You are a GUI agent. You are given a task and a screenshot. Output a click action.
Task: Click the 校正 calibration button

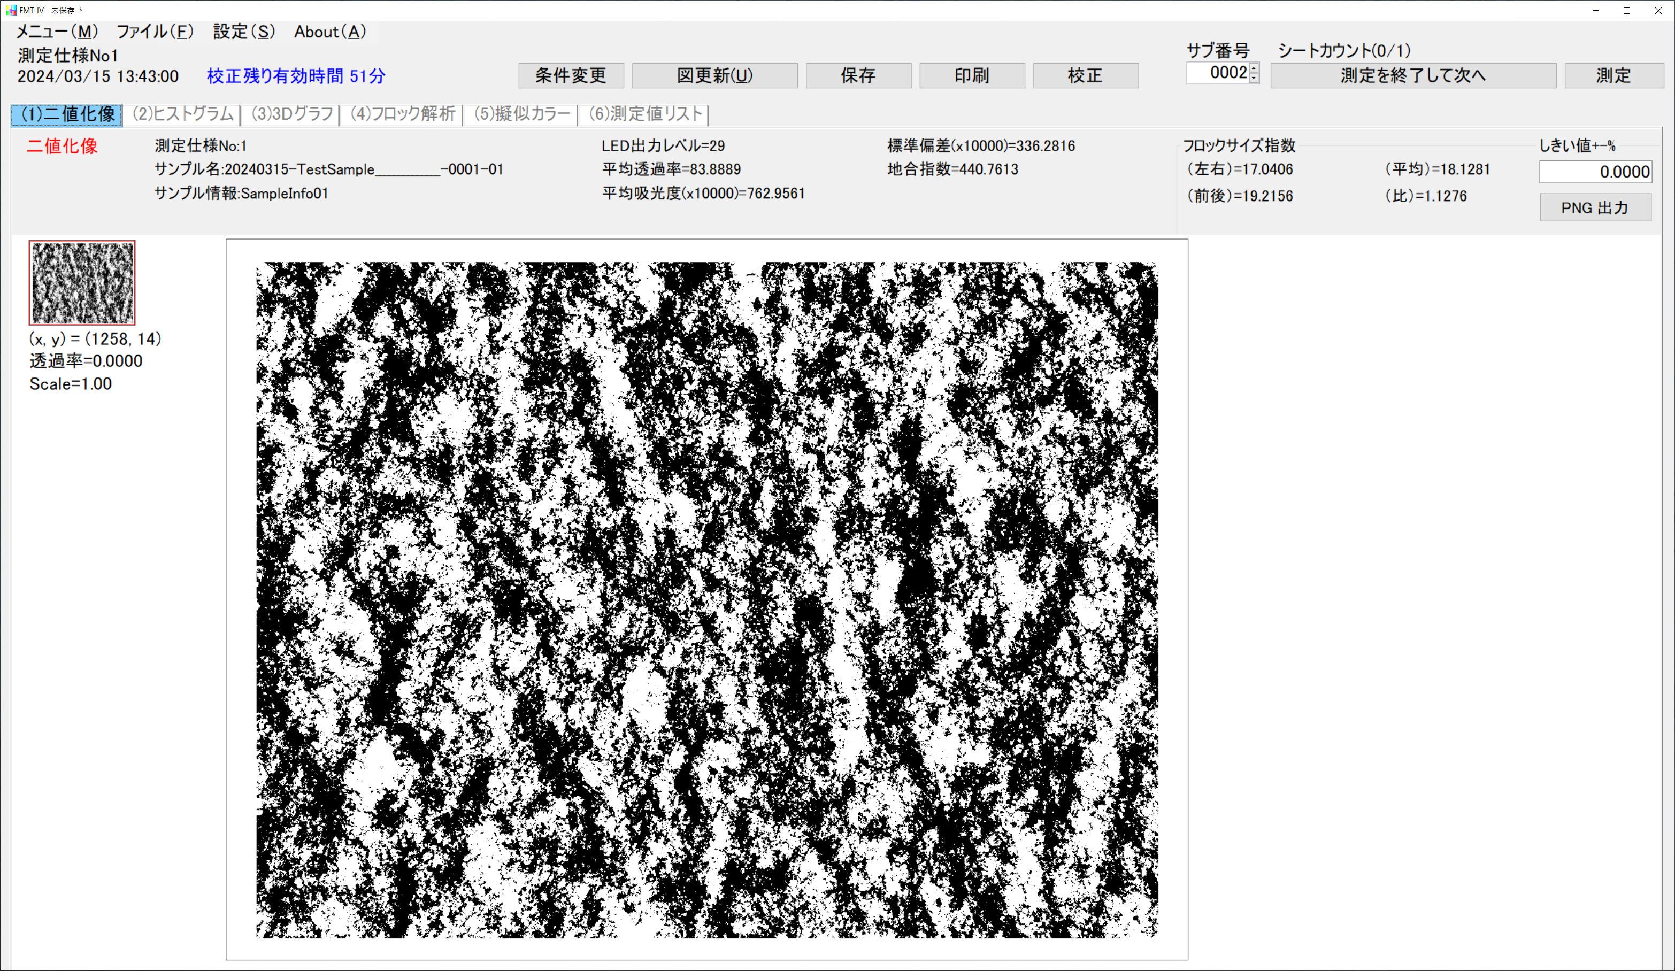coord(1086,75)
